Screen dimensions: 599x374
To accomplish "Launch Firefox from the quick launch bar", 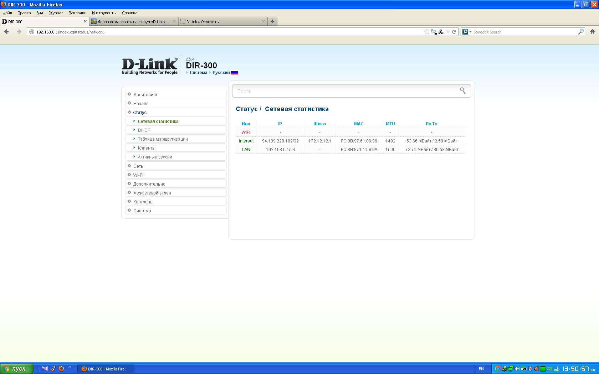I will pyautogui.click(x=61, y=369).
